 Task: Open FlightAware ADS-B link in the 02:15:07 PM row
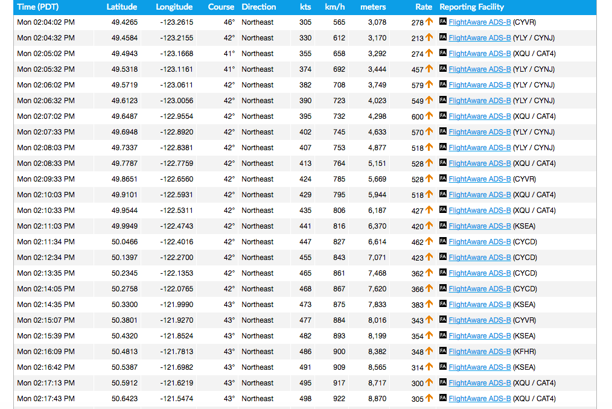479,320
